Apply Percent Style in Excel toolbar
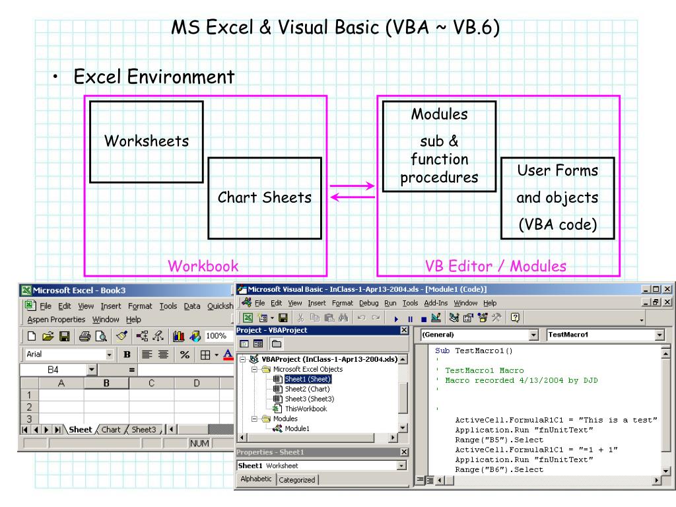The width and height of the screenshot is (676, 507). pyautogui.click(x=185, y=355)
